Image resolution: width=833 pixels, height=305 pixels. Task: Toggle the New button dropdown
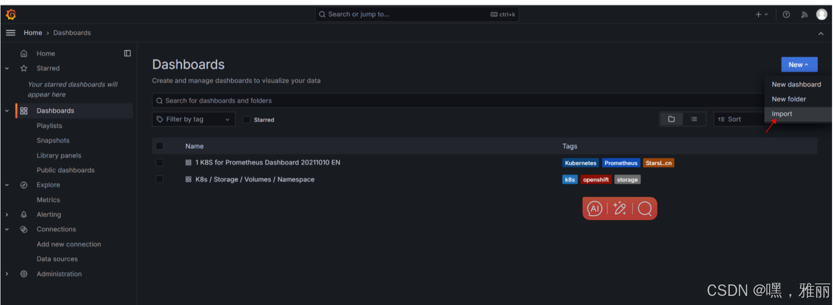tap(799, 65)
